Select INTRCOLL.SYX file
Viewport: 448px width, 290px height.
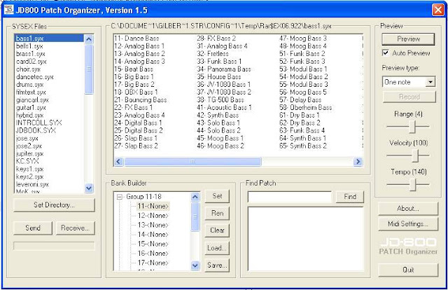(39, 123)
